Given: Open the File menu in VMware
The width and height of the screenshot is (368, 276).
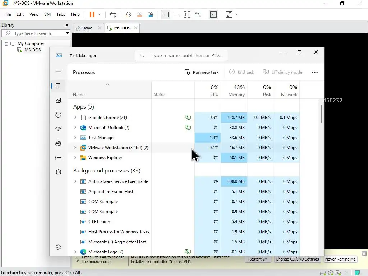Looking at the screenshot, I should (x=8, y=14).
